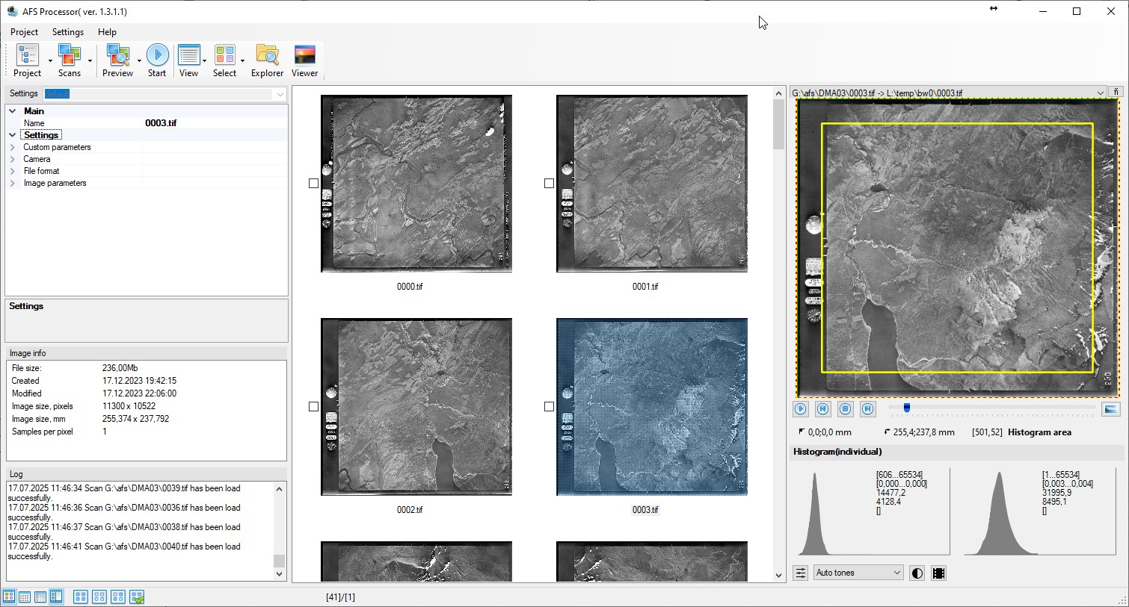
Task: Stop preview with the stop button
Action: 846,408
